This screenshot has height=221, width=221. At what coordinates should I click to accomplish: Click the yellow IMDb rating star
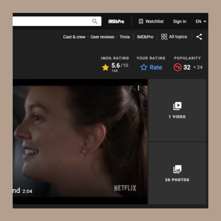(105, 67)
